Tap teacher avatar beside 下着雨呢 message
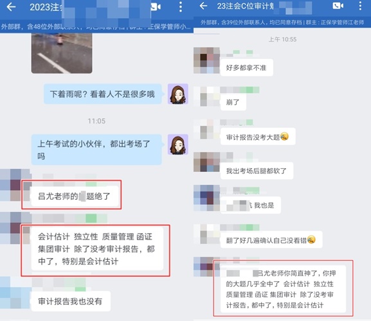 pyautogui.click(x=178, y=94)
